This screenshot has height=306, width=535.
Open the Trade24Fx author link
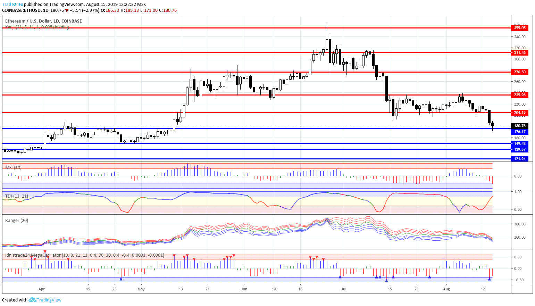(12, 5)
